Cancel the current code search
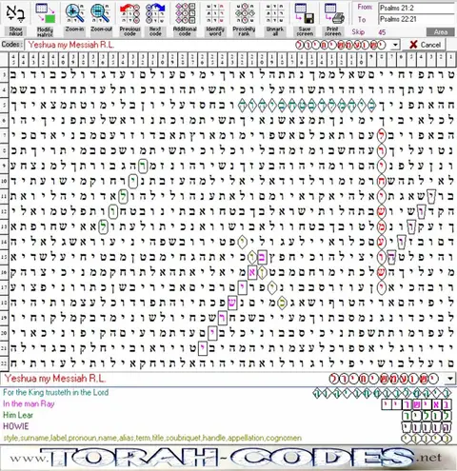The height and width of the screenshot is (471, 457). pos(424,45)
